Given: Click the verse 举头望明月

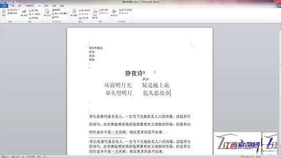Looking at the screenshot, I should [119, 93].
